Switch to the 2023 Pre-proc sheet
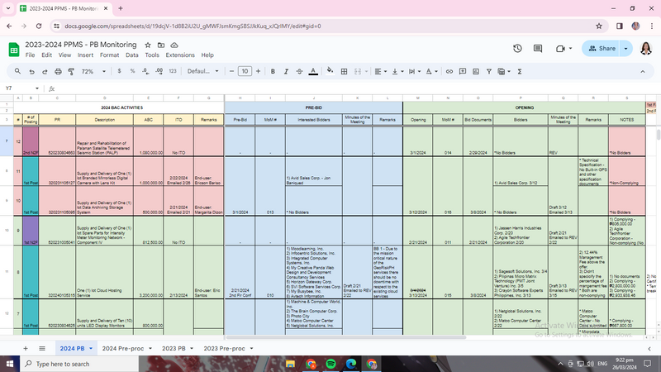 224,348
